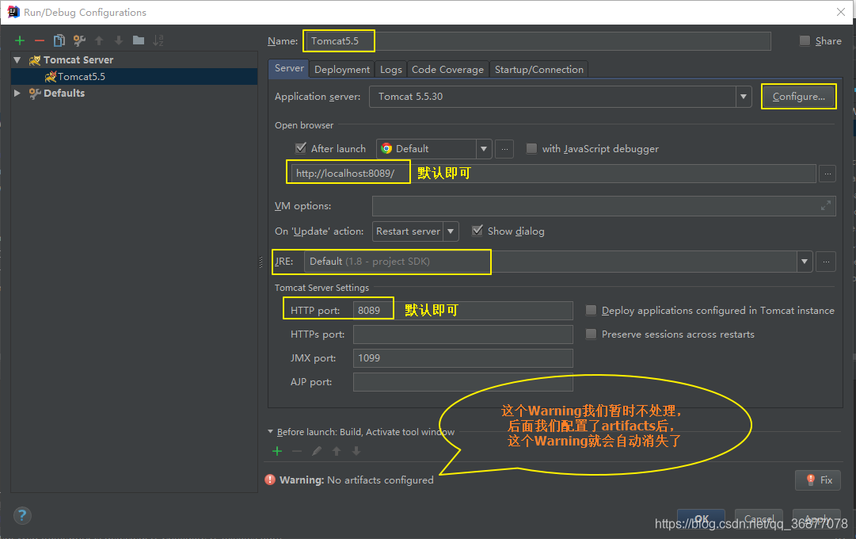Open the URL field ellipsis button
The image size is (856, 539).
click(827, 174)
